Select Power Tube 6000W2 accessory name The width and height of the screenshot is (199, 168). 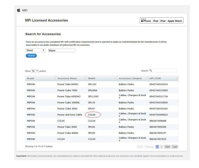[69, 96]
